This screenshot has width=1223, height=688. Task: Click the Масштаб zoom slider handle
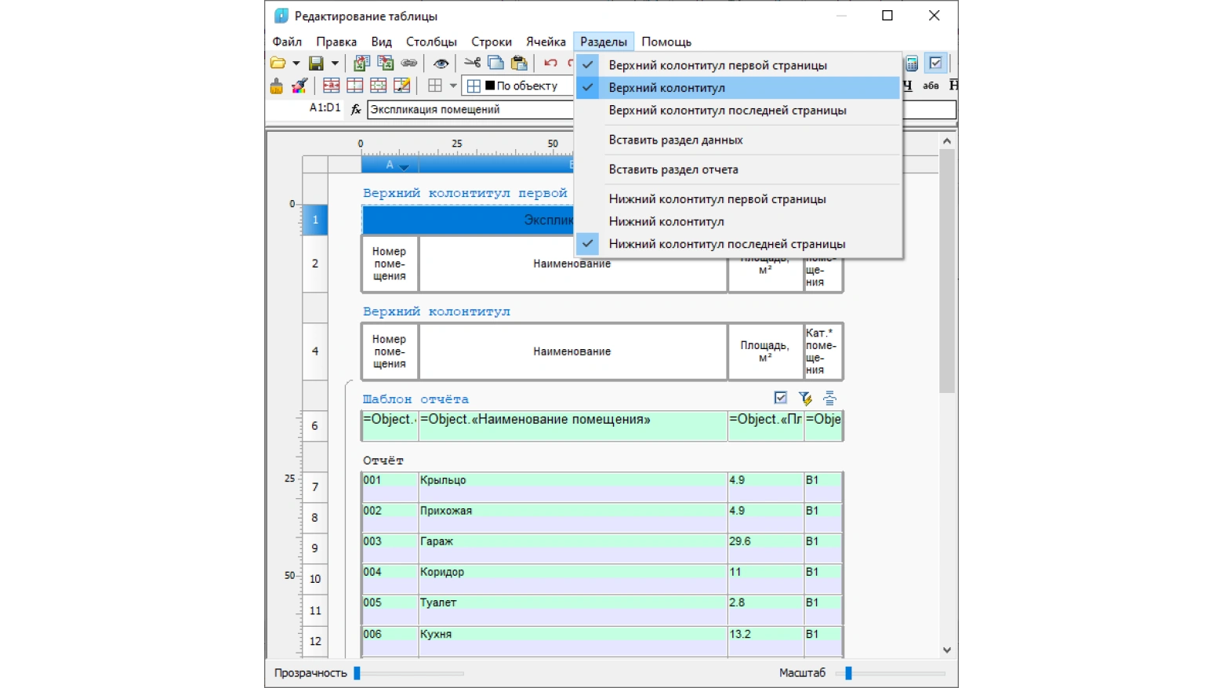(848, 673)
